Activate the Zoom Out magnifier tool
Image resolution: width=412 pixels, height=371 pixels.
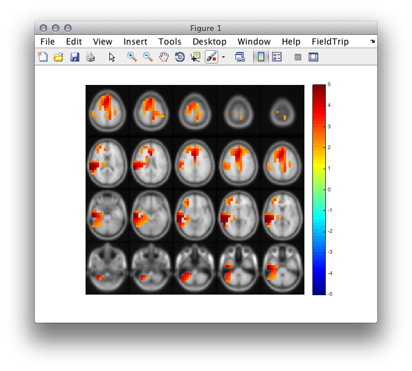(148, 57)
